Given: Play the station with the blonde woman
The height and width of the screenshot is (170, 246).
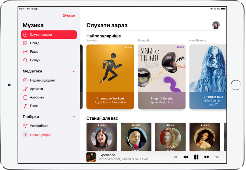Looking at the screenshot, I should (x=170, y=137).
